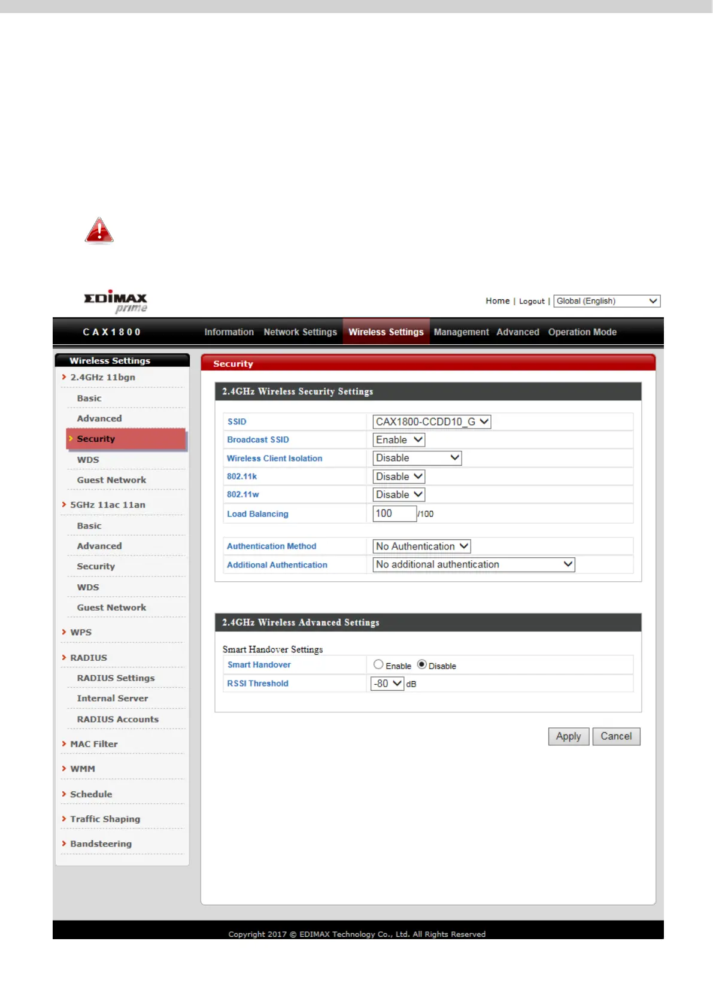
Task: Open Schedule in sidebar
Action: click(x=91, y=794)
